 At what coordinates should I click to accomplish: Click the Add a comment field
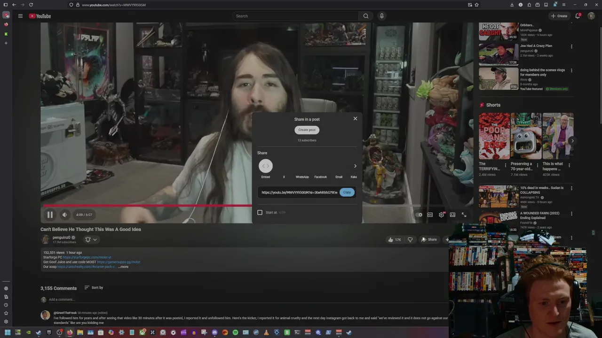pyautogui.click(x=62, y=300)
